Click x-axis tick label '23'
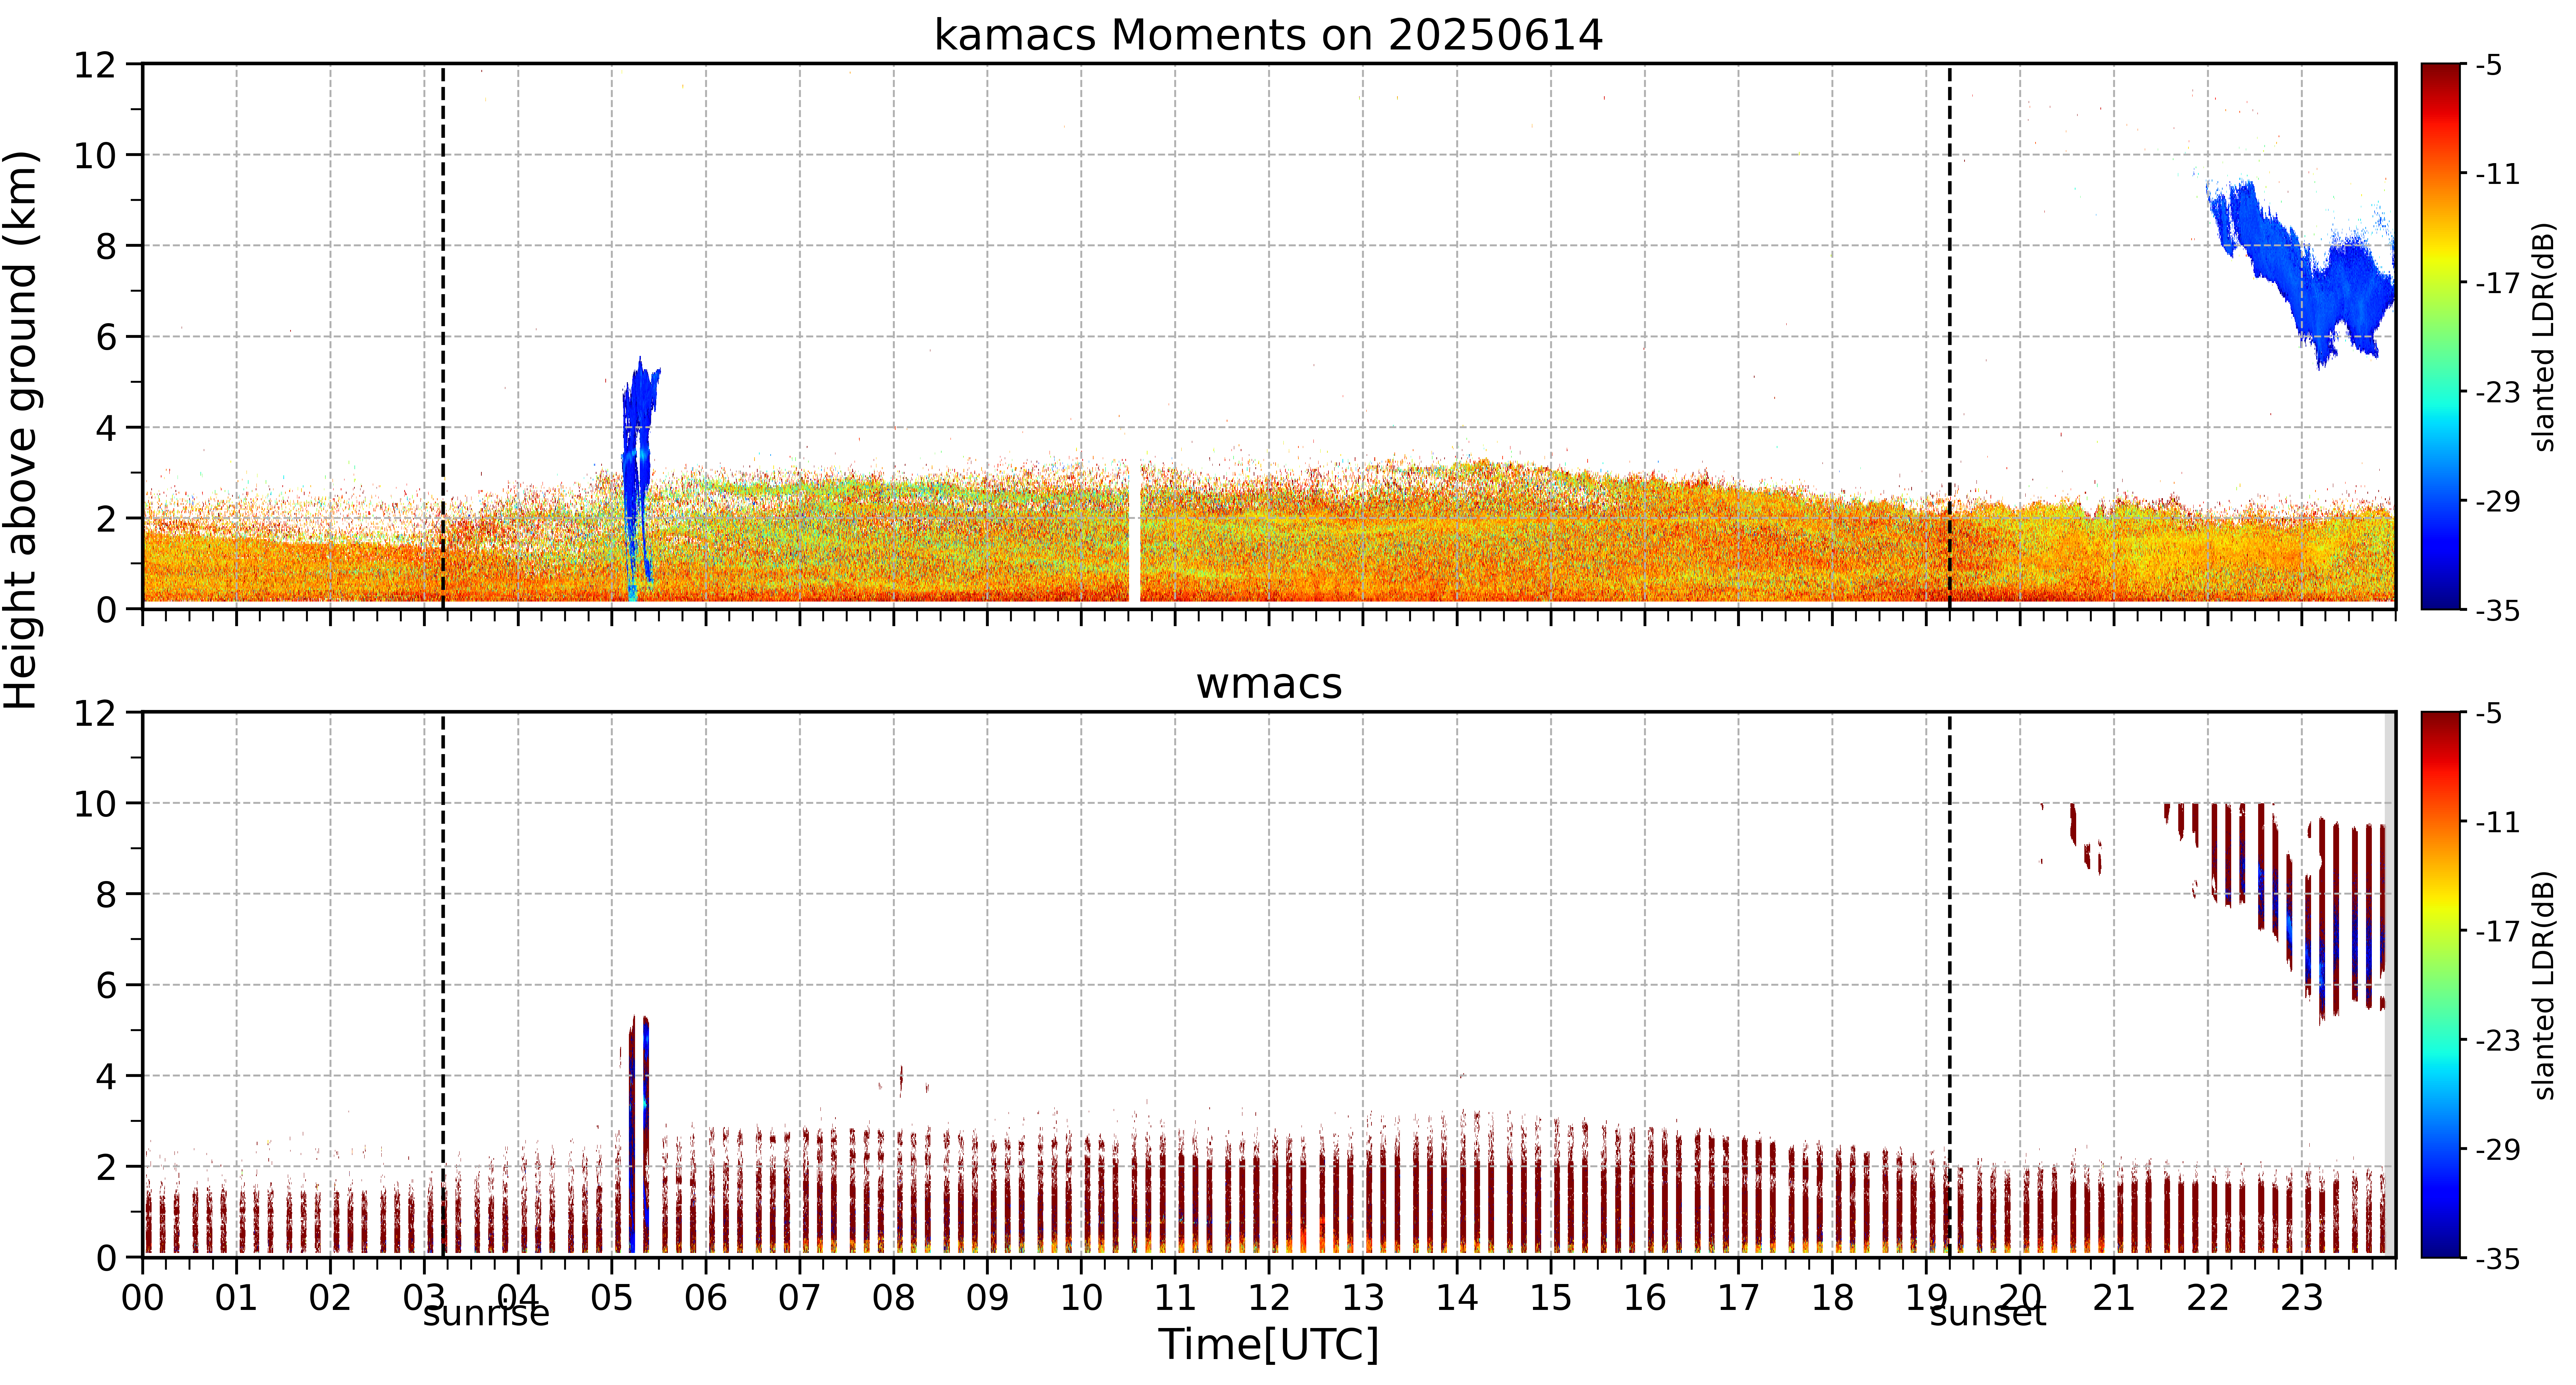The image size is (2576, 1385). [x=2301, y=1298]
